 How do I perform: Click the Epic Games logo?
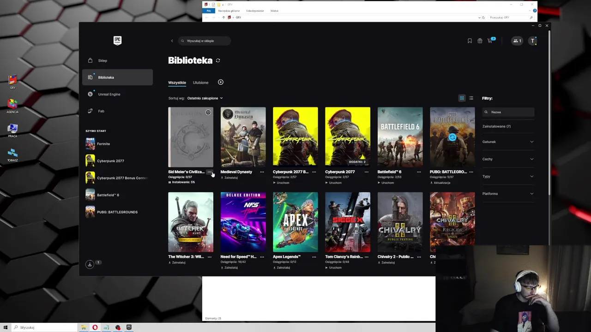(x=117, y=41)
